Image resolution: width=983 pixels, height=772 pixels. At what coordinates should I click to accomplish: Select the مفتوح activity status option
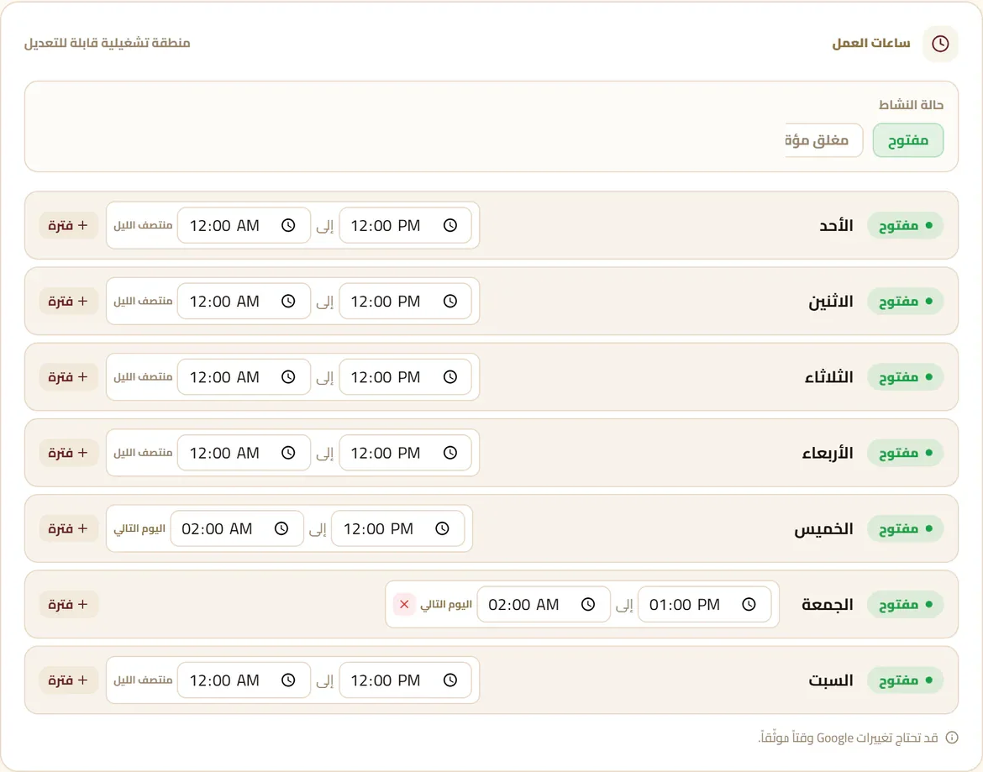click(907, 140)
